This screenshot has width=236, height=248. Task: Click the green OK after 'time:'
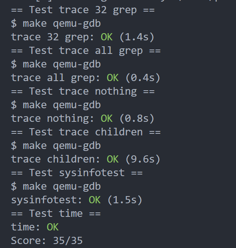click(x=53, y=227)
